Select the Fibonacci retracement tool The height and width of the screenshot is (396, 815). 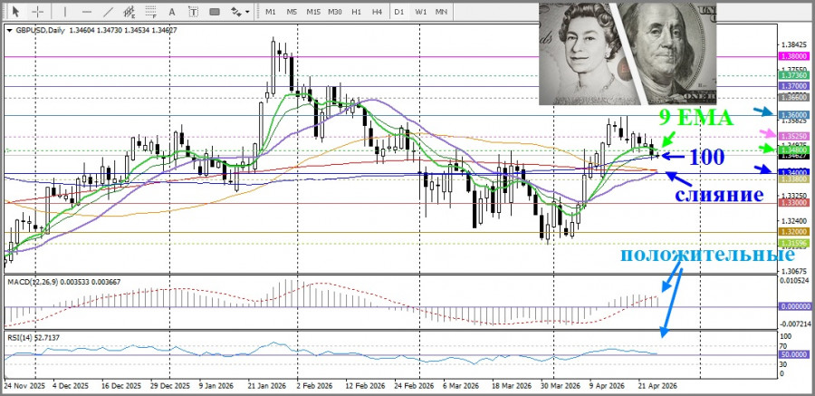tap(151, 11)
